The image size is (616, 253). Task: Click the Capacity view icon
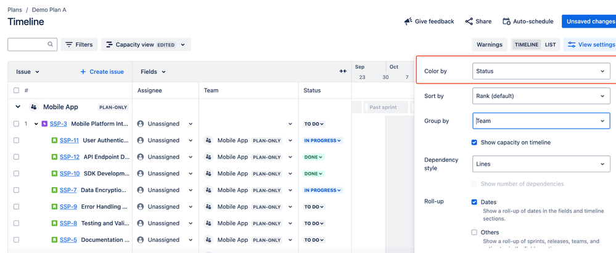(x=110, y=45)
